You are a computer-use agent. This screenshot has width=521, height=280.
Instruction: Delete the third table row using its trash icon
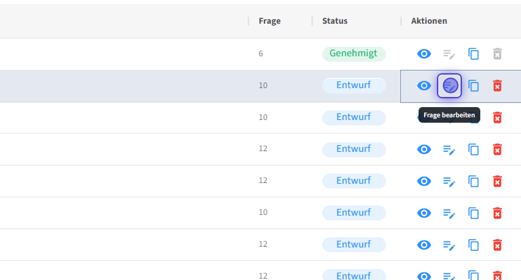click(497, 117)
